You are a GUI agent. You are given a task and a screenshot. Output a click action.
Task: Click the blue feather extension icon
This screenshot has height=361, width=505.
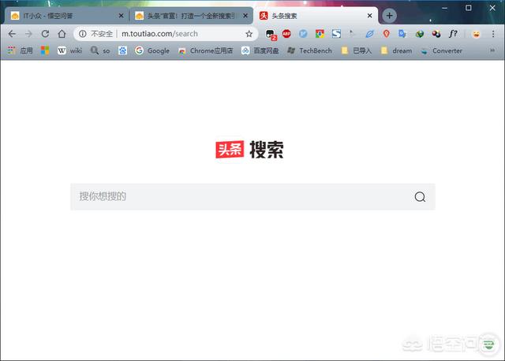(369, 33)
